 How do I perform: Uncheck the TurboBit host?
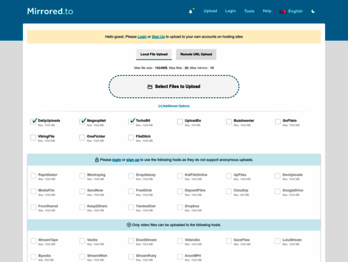(x=131, y=121)
